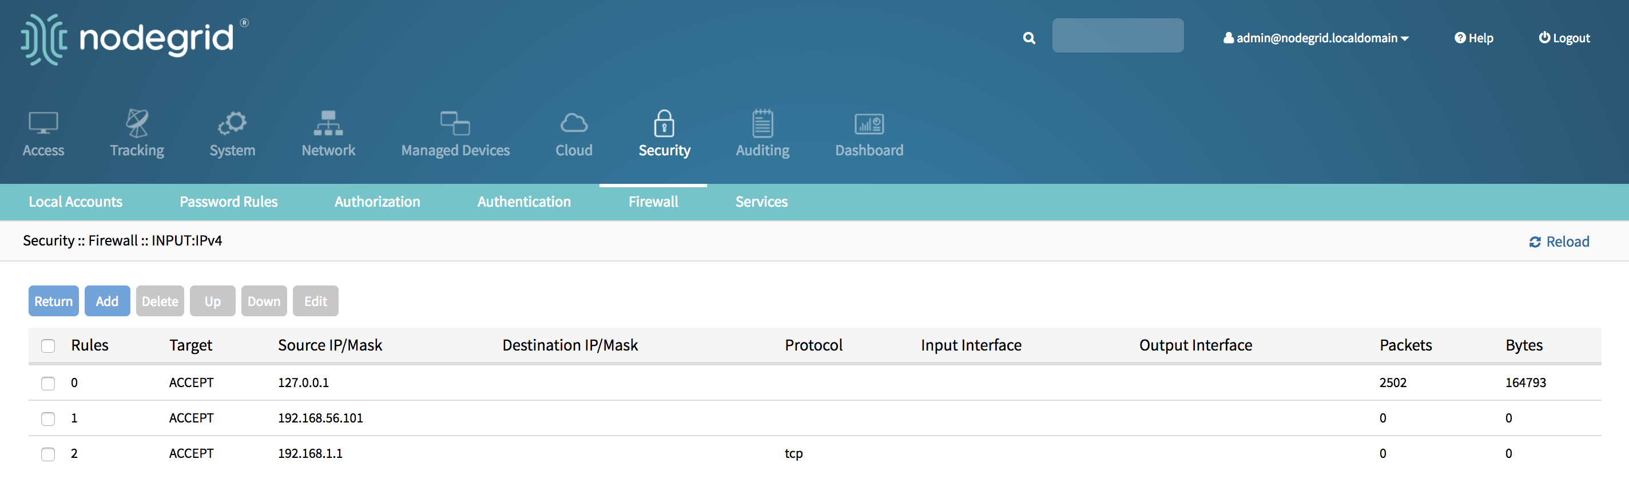
Task: Click the Logout link text
Action: [1571, 38]
